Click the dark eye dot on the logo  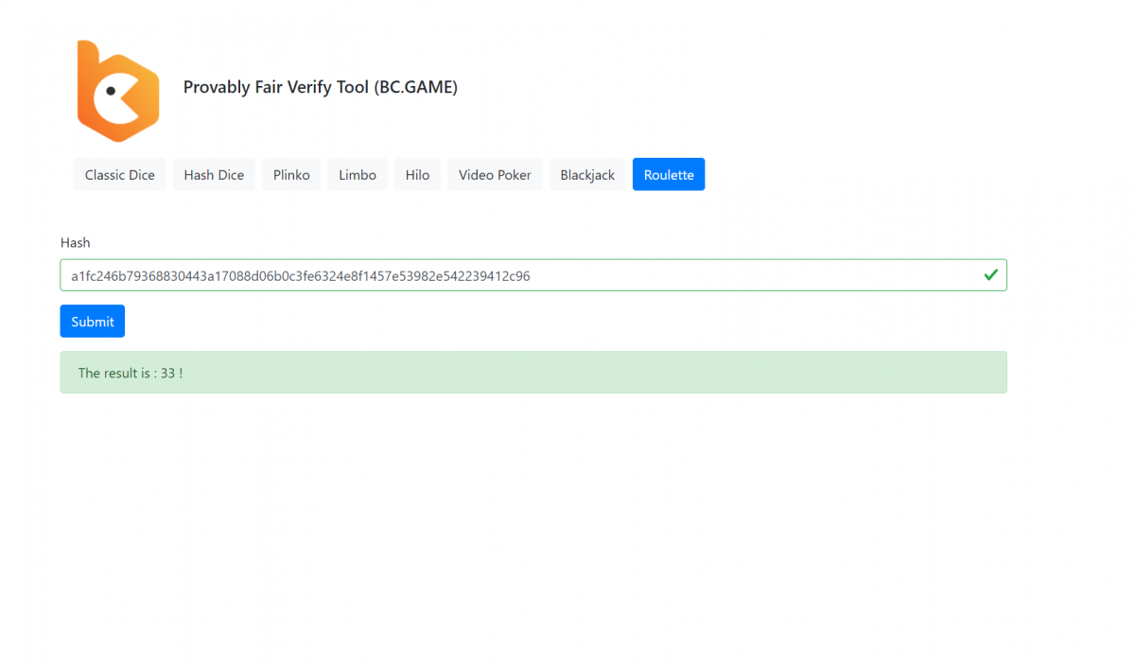(111, 92)
